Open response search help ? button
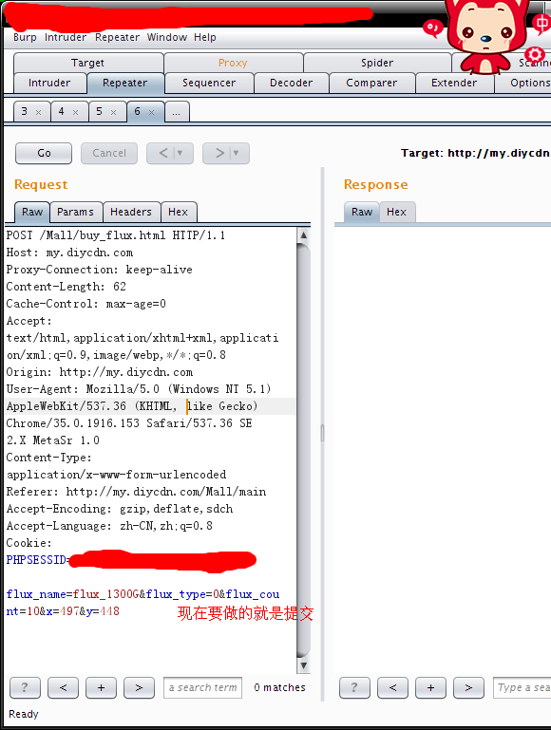 click(x=354, y=687)
